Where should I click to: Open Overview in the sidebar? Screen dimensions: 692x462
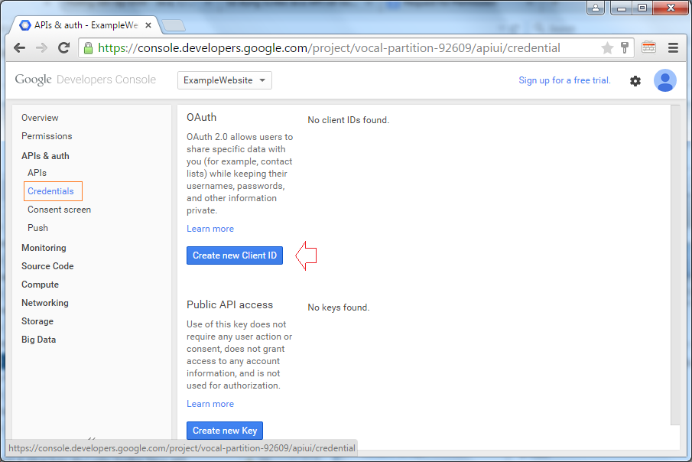point(40,118)
